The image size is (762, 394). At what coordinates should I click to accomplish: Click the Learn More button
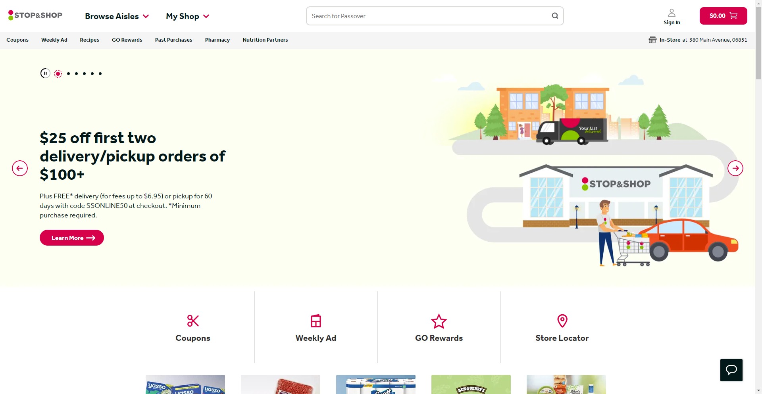coord(72,238)
